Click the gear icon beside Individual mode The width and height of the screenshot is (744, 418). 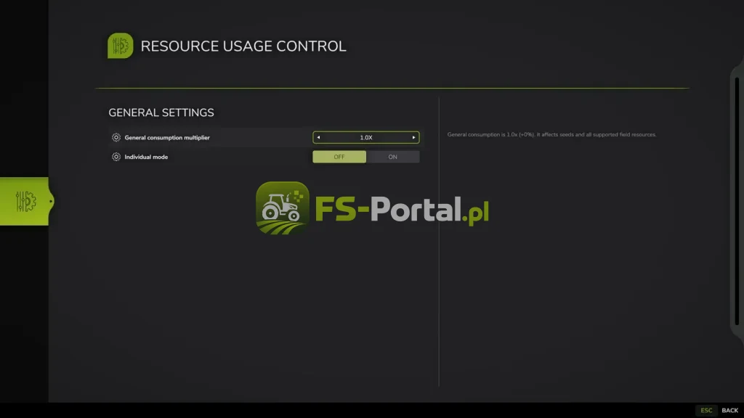point(116,157)
